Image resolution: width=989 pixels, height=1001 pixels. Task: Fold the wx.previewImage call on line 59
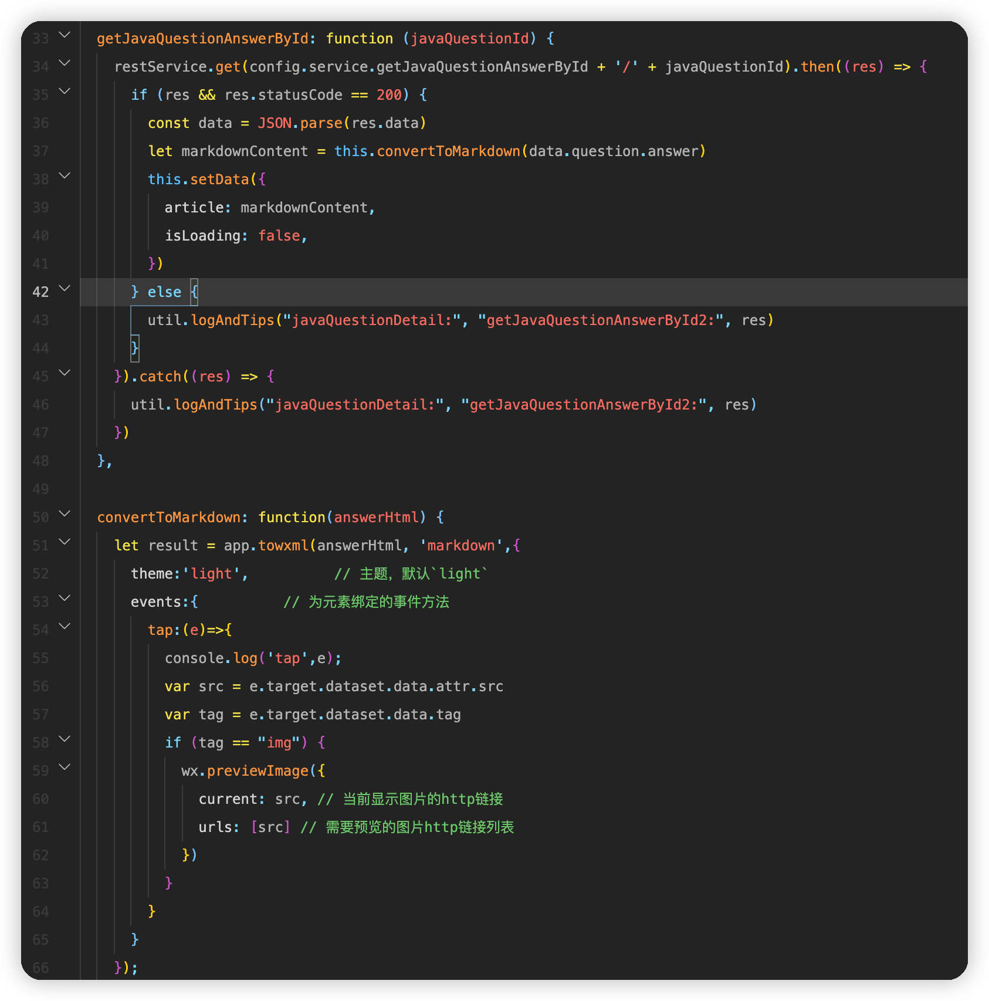point(65,767)
